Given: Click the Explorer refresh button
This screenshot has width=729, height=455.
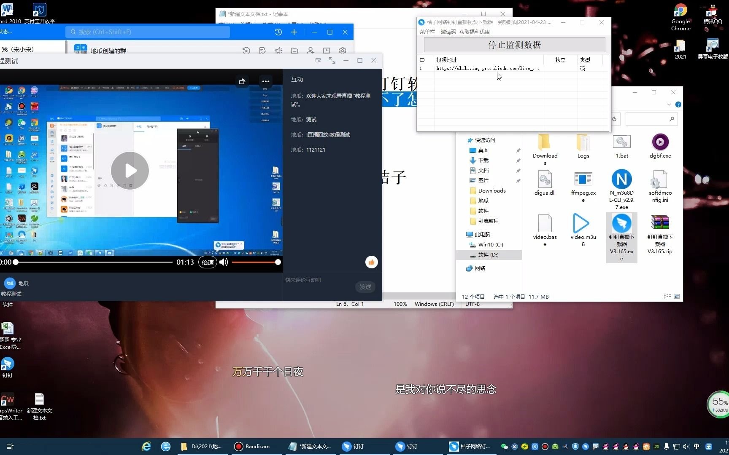Looking at the screenshot, I should pyautogui.click(x=614, y=119).
